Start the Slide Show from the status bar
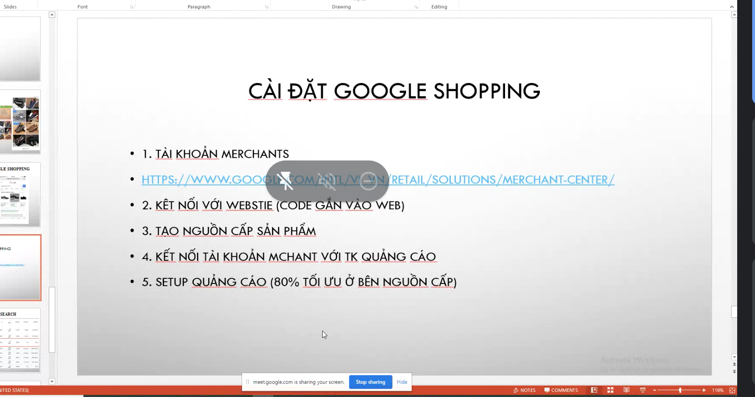This screenshot has height=397, width=755. (x=643, y=390)
